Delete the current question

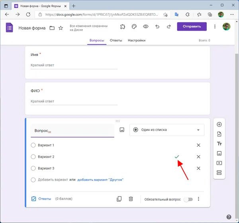click(131, 199)
